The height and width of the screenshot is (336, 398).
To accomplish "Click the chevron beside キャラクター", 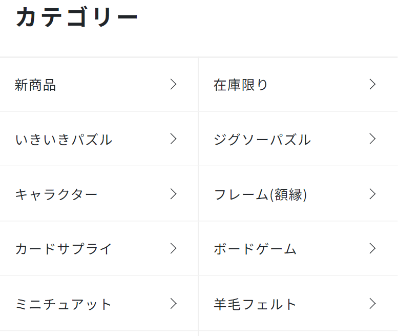I will 173,194.
